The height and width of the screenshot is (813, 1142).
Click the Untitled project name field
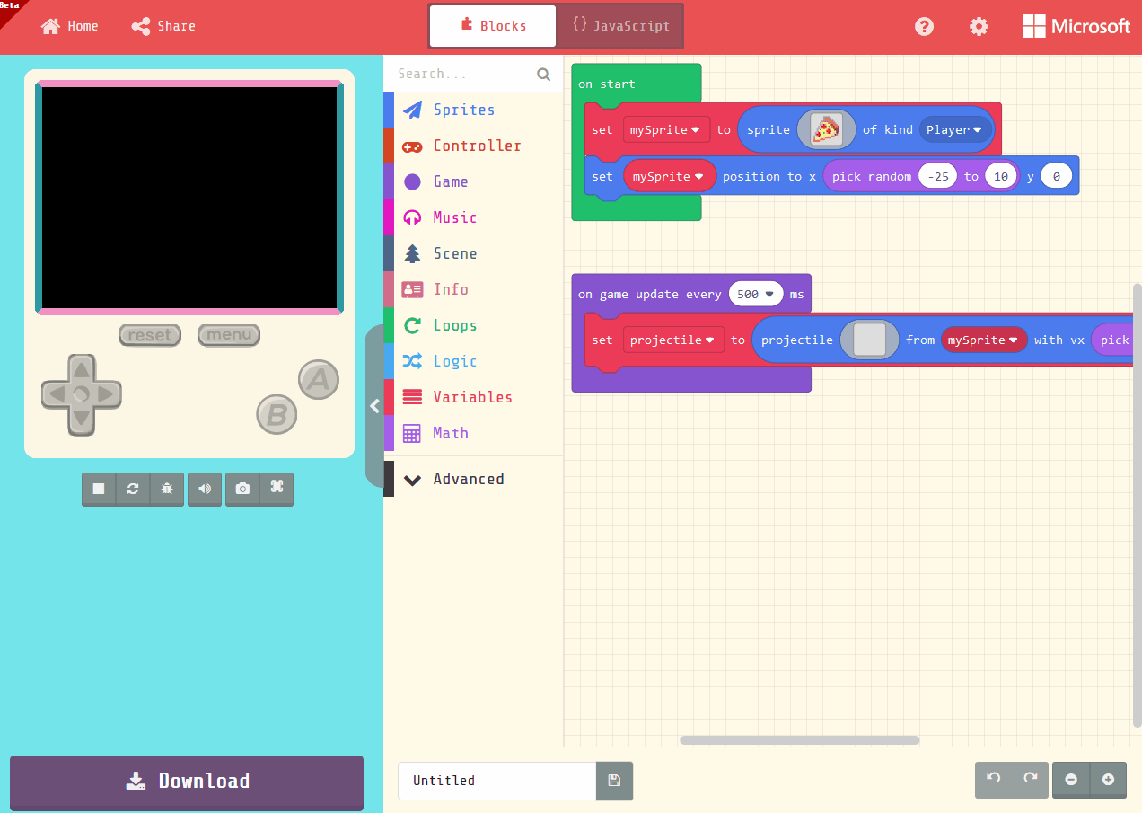[x=496, y=781]
